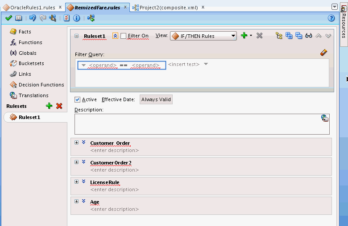This screenshot has width=348, height=226.
Task: Switch to OracleRules1.rules tab
Action: pos(33,8)
